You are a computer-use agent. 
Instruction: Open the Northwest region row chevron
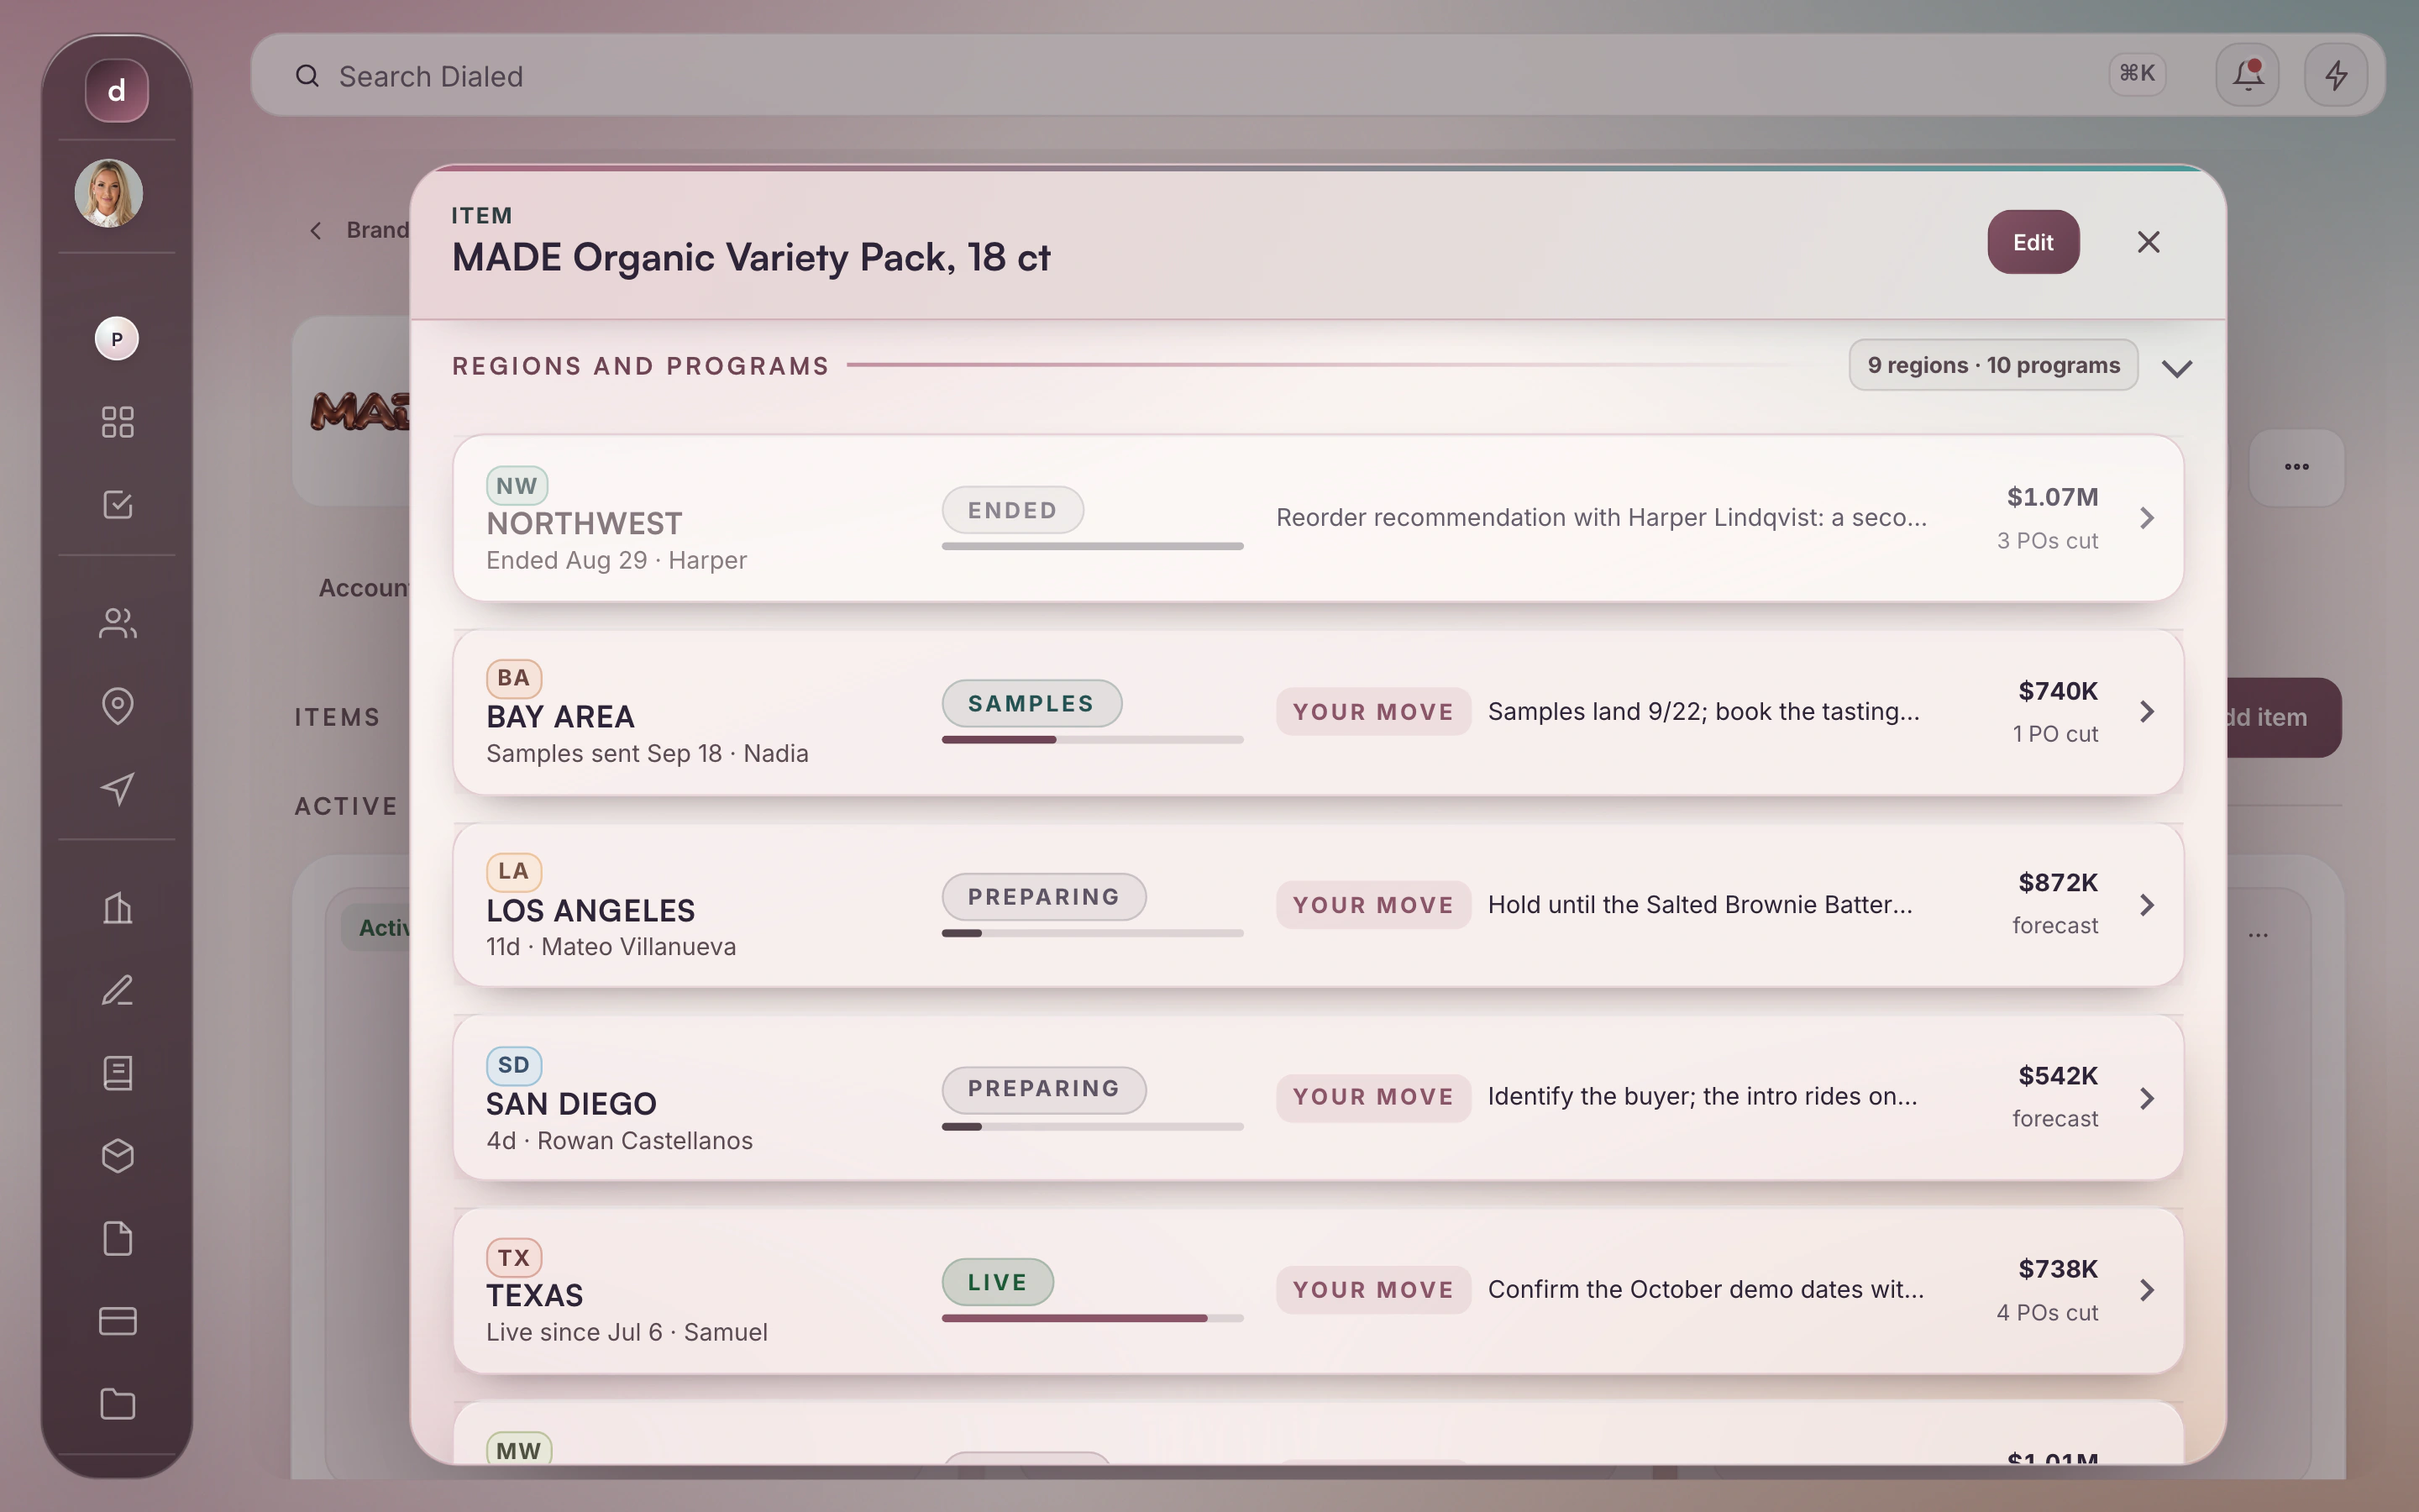point(2147,518)
